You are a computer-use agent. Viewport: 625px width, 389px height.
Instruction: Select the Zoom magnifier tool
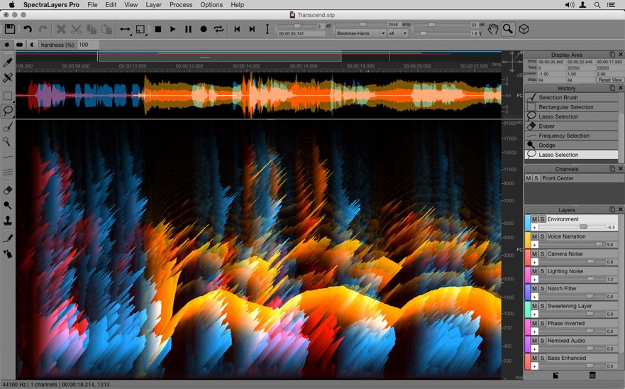pyautogui.click(x=508, y=29)
